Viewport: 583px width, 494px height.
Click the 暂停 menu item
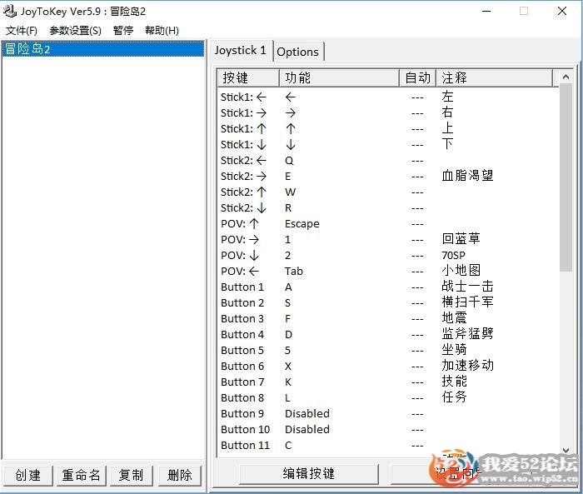click(x=123, y=31)
